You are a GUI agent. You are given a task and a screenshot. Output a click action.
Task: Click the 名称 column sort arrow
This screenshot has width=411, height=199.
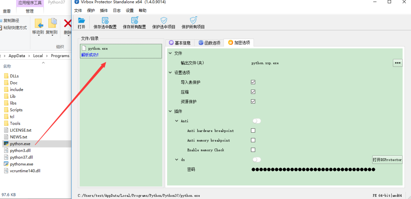43,62
